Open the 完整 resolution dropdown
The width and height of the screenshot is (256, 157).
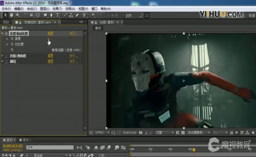tap(164, 133)
